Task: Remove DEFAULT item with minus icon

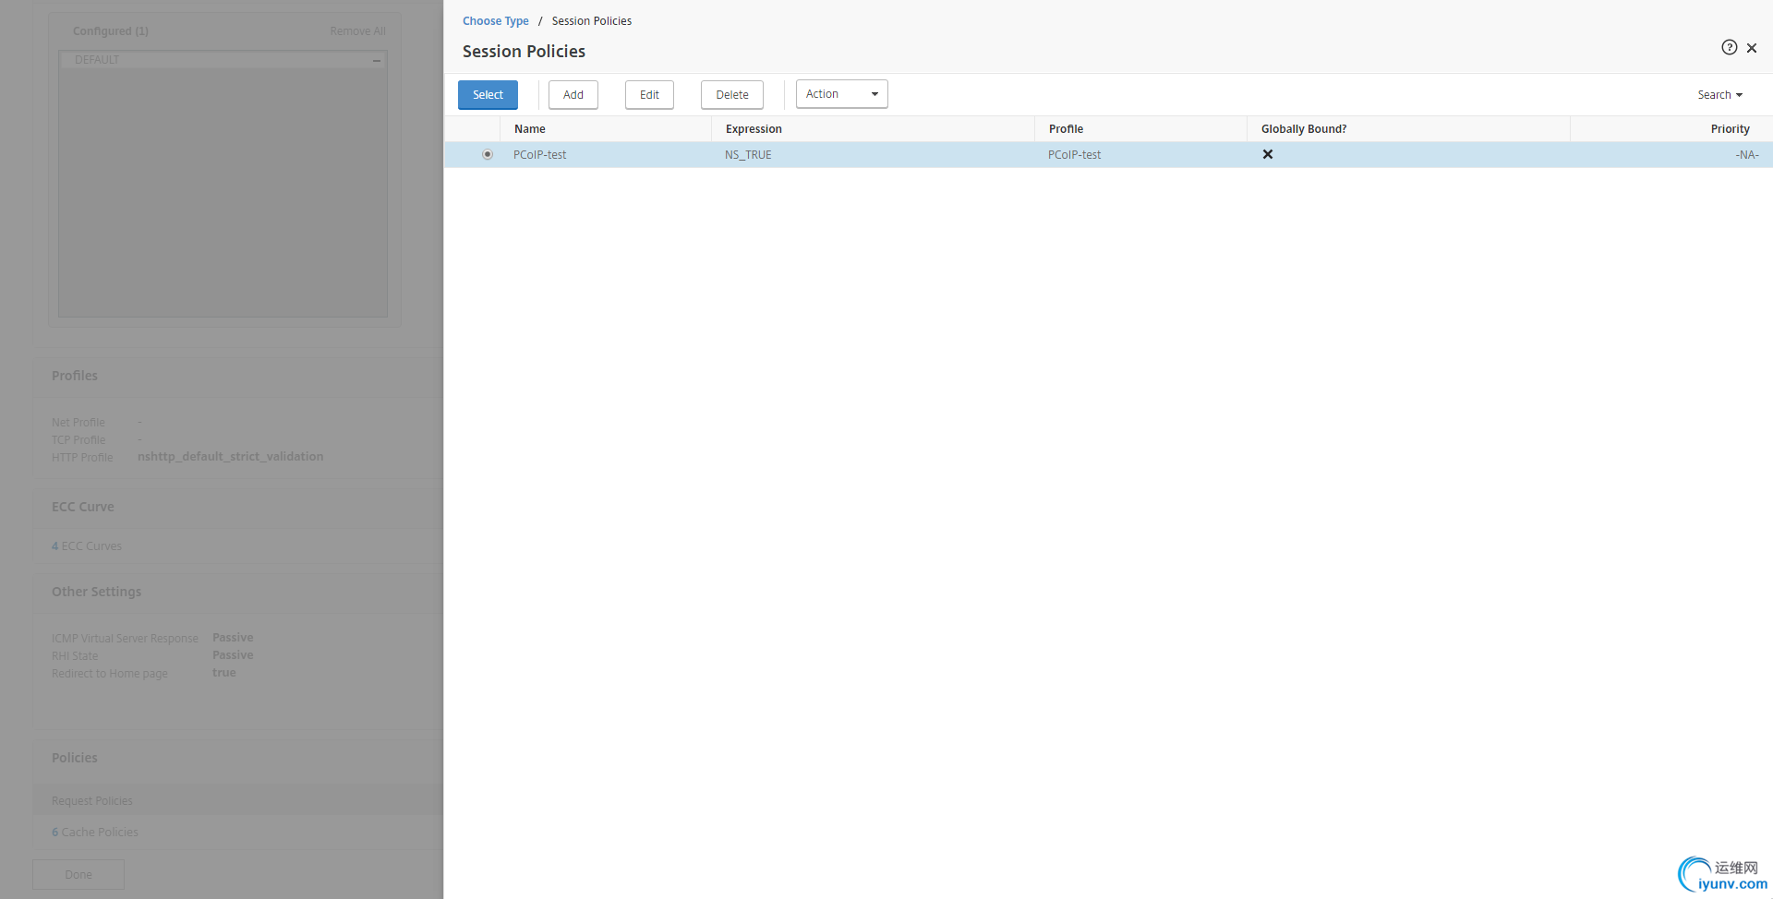Action: click(377, 60)
